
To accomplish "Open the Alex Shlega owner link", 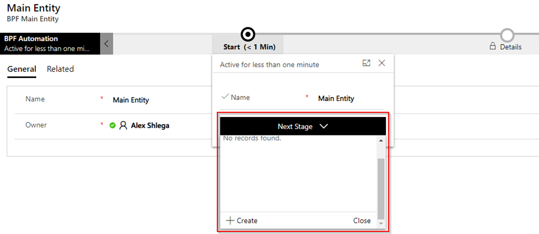I will point(150,125).
